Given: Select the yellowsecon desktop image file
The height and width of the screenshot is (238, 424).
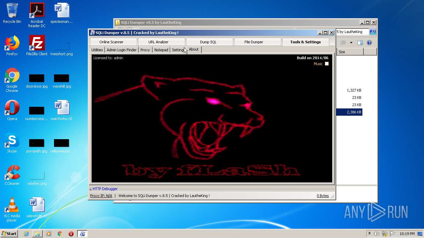Looking at the screenshot, I should tap(62, 146).
